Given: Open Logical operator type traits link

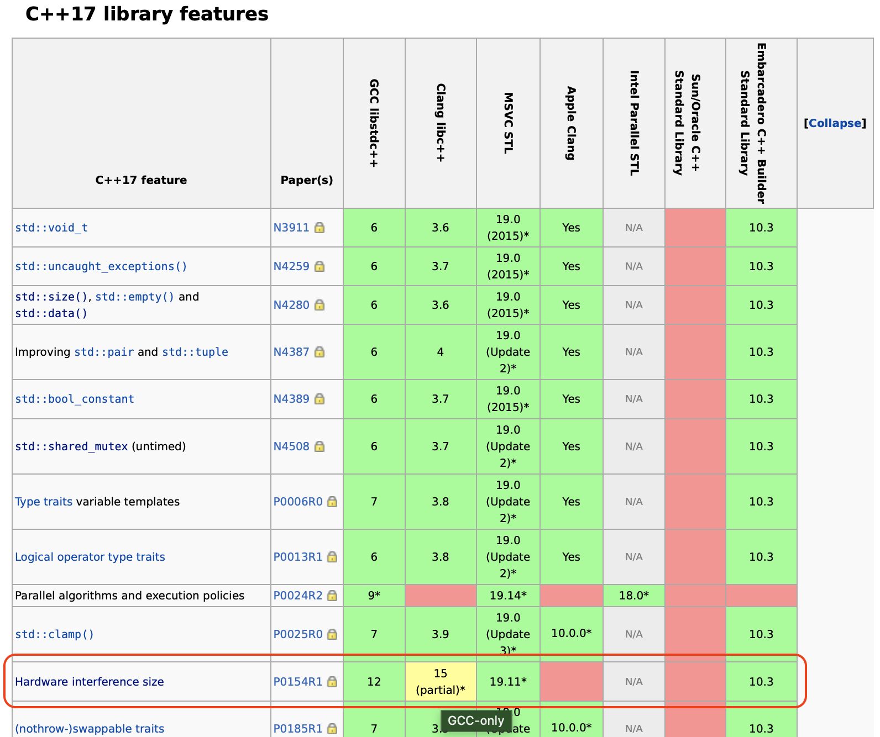Looking at the screenshot, I should coord(90,557).
